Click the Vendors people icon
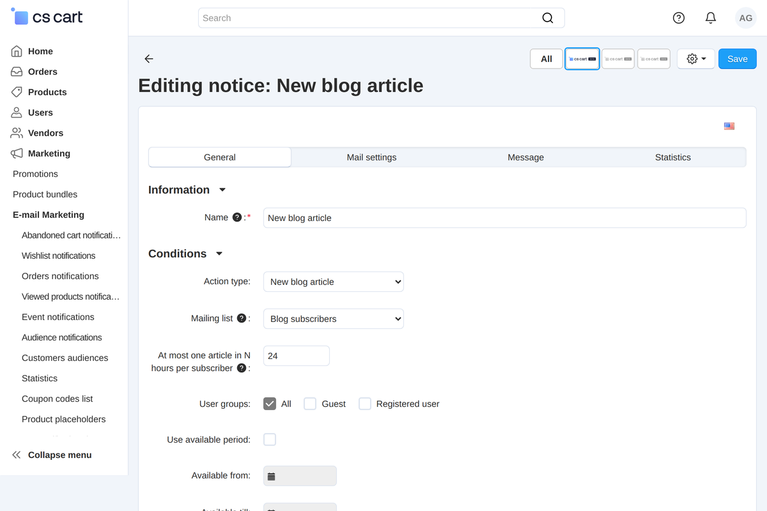 [17, 133]
